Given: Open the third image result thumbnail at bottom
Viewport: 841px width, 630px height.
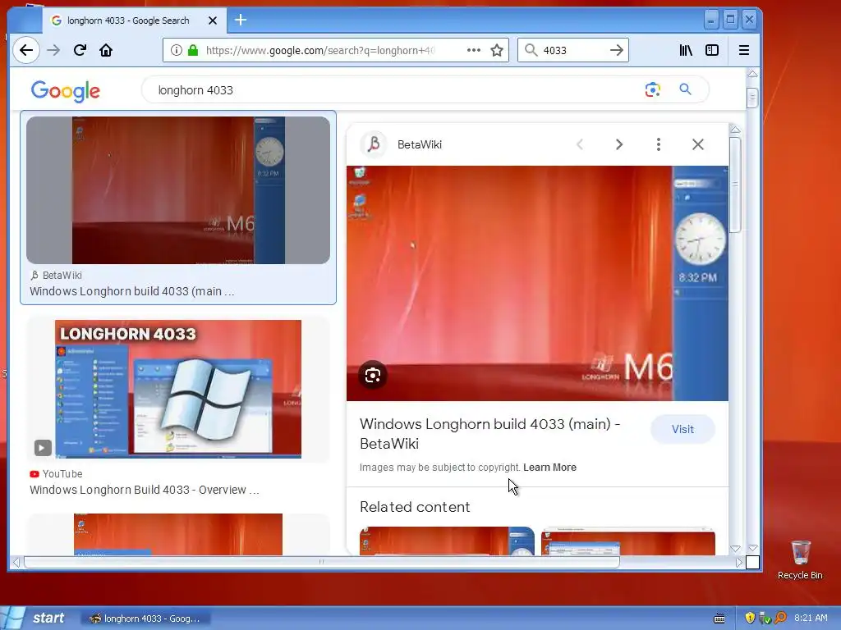Looking at the screenshot, I should (x=178, y=535).
